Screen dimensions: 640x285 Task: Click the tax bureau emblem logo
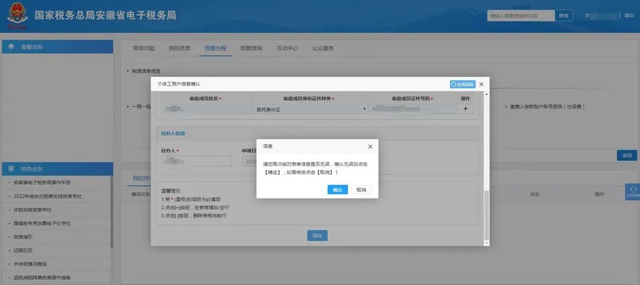pyautogui.click(x=17, y=16)
